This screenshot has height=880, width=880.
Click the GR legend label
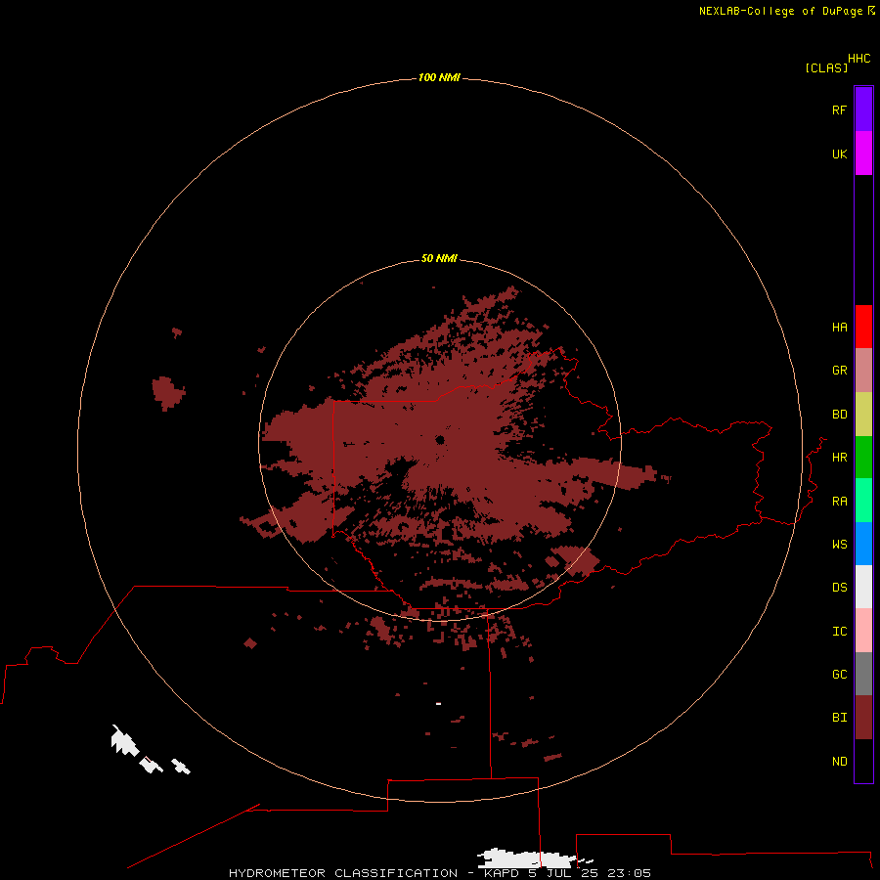tap(839, 371)
